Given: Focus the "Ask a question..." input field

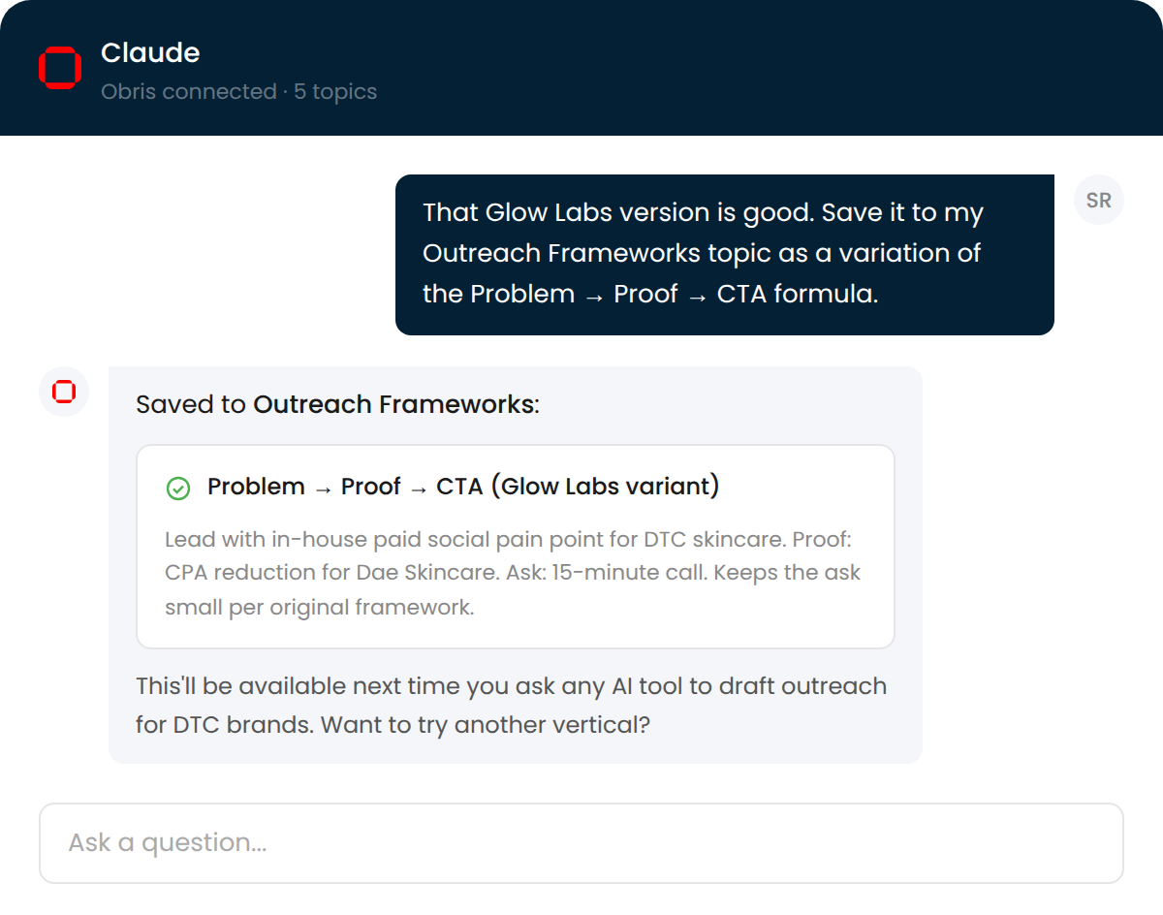Looking at the screenshot, I should click(581, 842).
